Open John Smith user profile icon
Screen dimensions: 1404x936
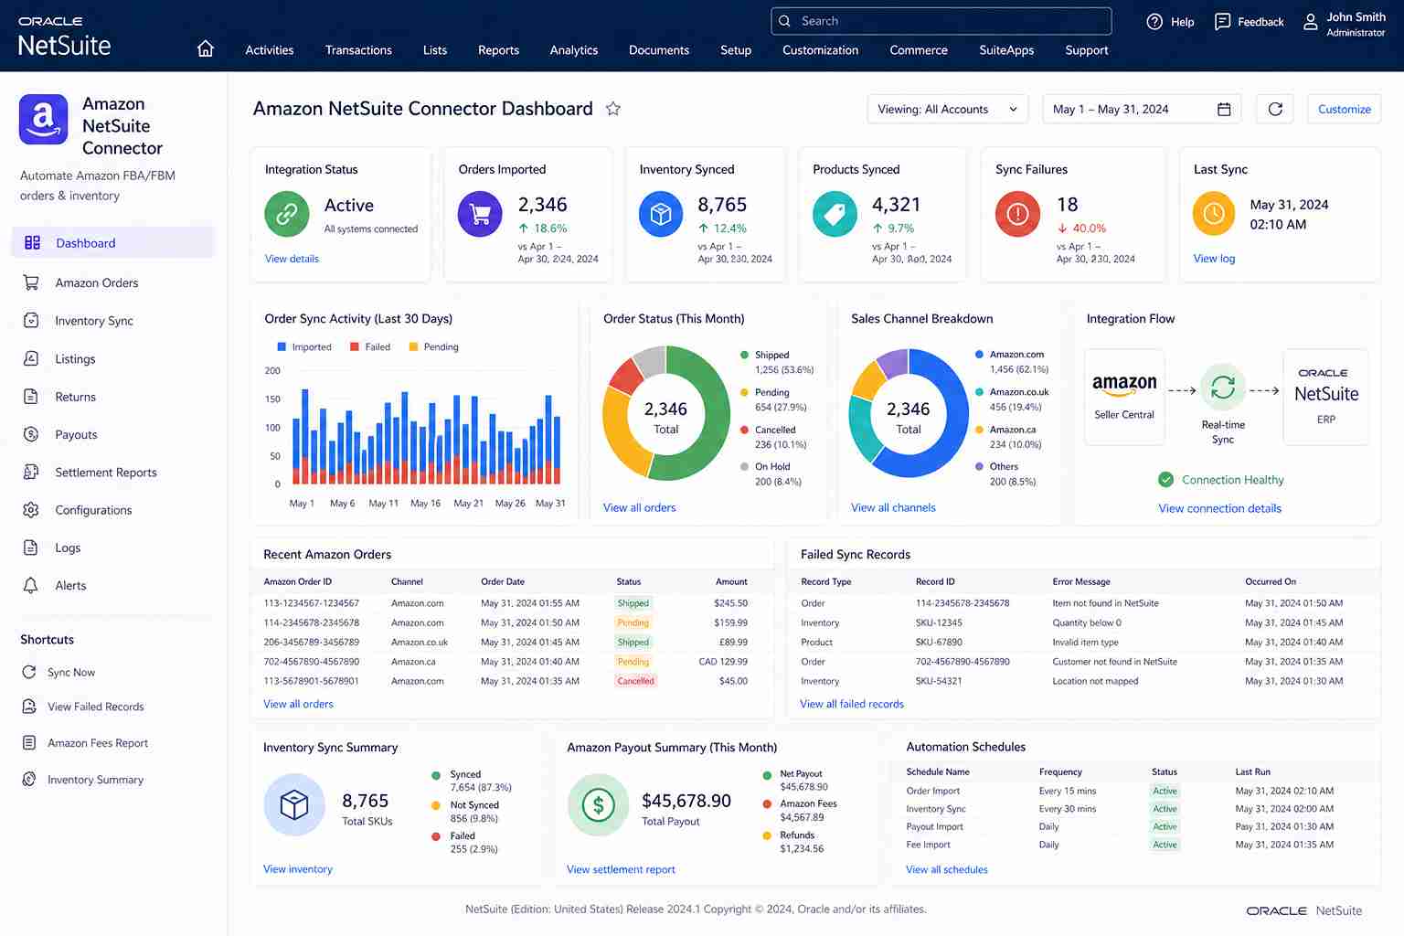(1310, 22)
